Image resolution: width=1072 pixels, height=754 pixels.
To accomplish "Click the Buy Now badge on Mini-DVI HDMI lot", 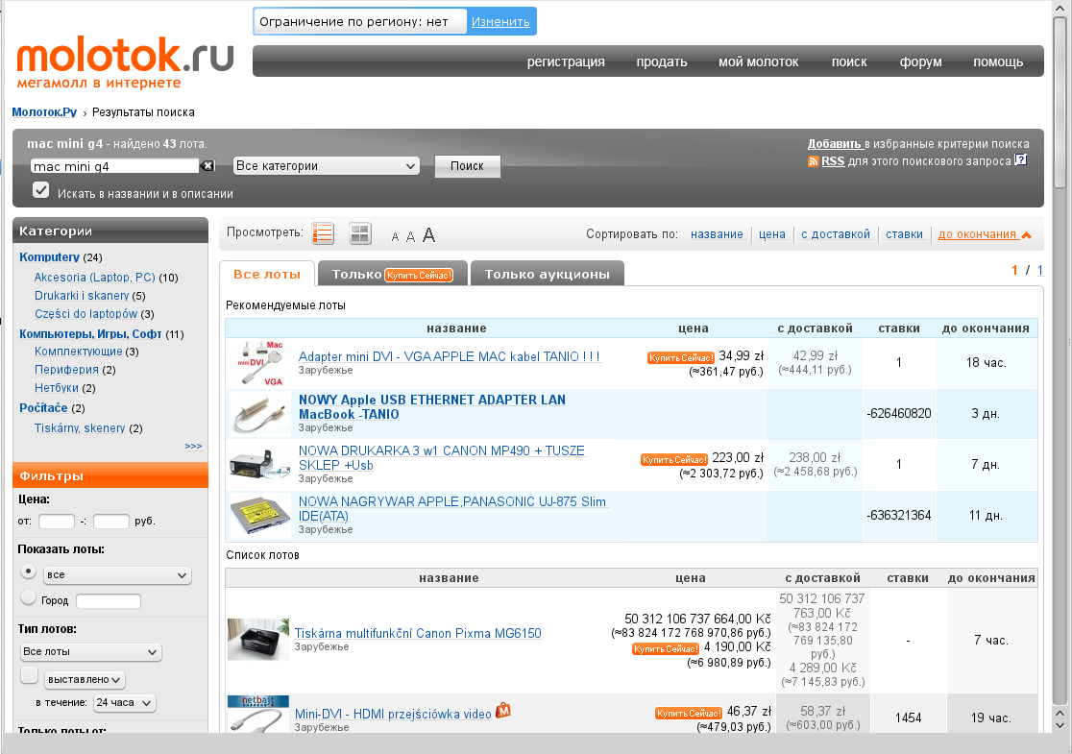I will coord(689,713).
